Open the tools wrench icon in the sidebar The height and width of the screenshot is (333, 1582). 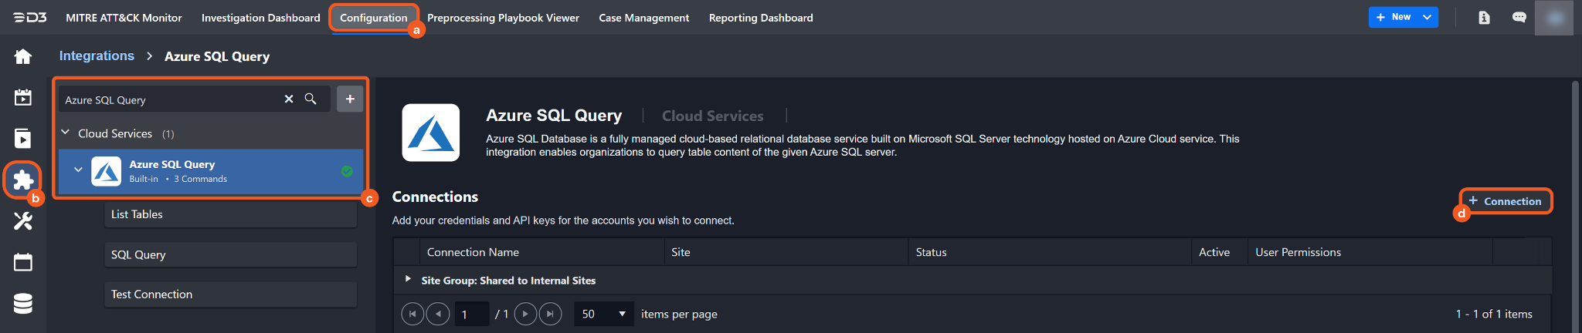[23, 221]
